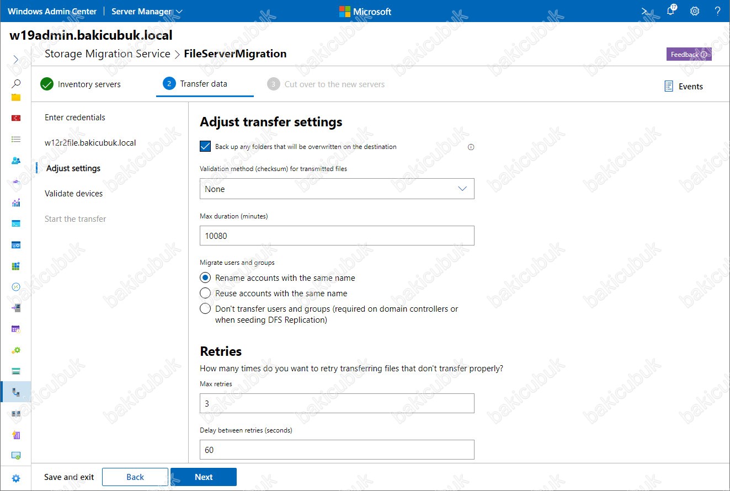Open the tools search magnifier icon
This screenshot has height=491, width=730.
(16, 83)
